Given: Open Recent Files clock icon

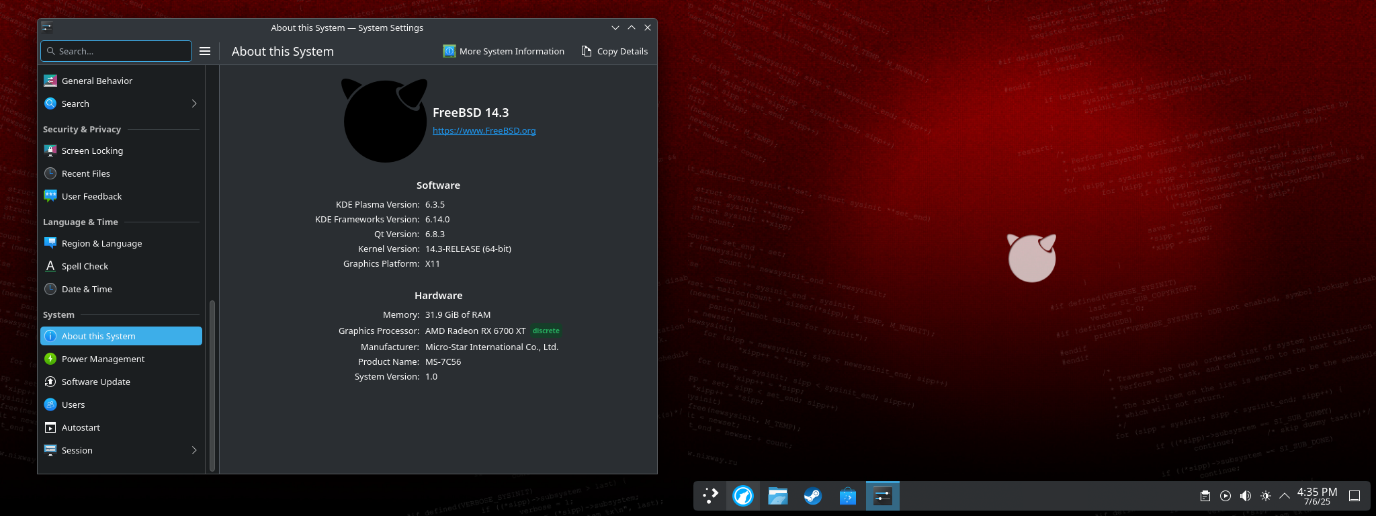Looking at the screenshot, I should 50,173.
